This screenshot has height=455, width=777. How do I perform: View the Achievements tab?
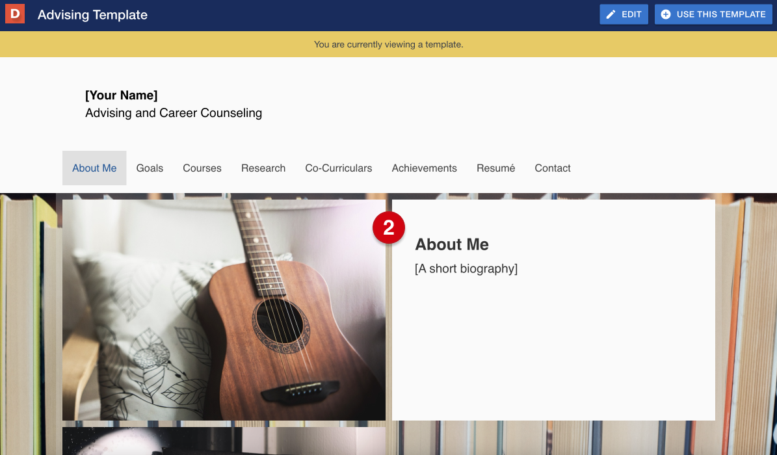(424, 168)
